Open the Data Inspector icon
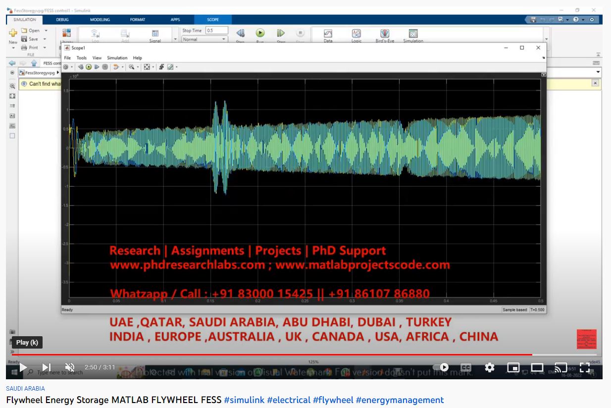Screen dimensions: 611x408 [328, 34]
